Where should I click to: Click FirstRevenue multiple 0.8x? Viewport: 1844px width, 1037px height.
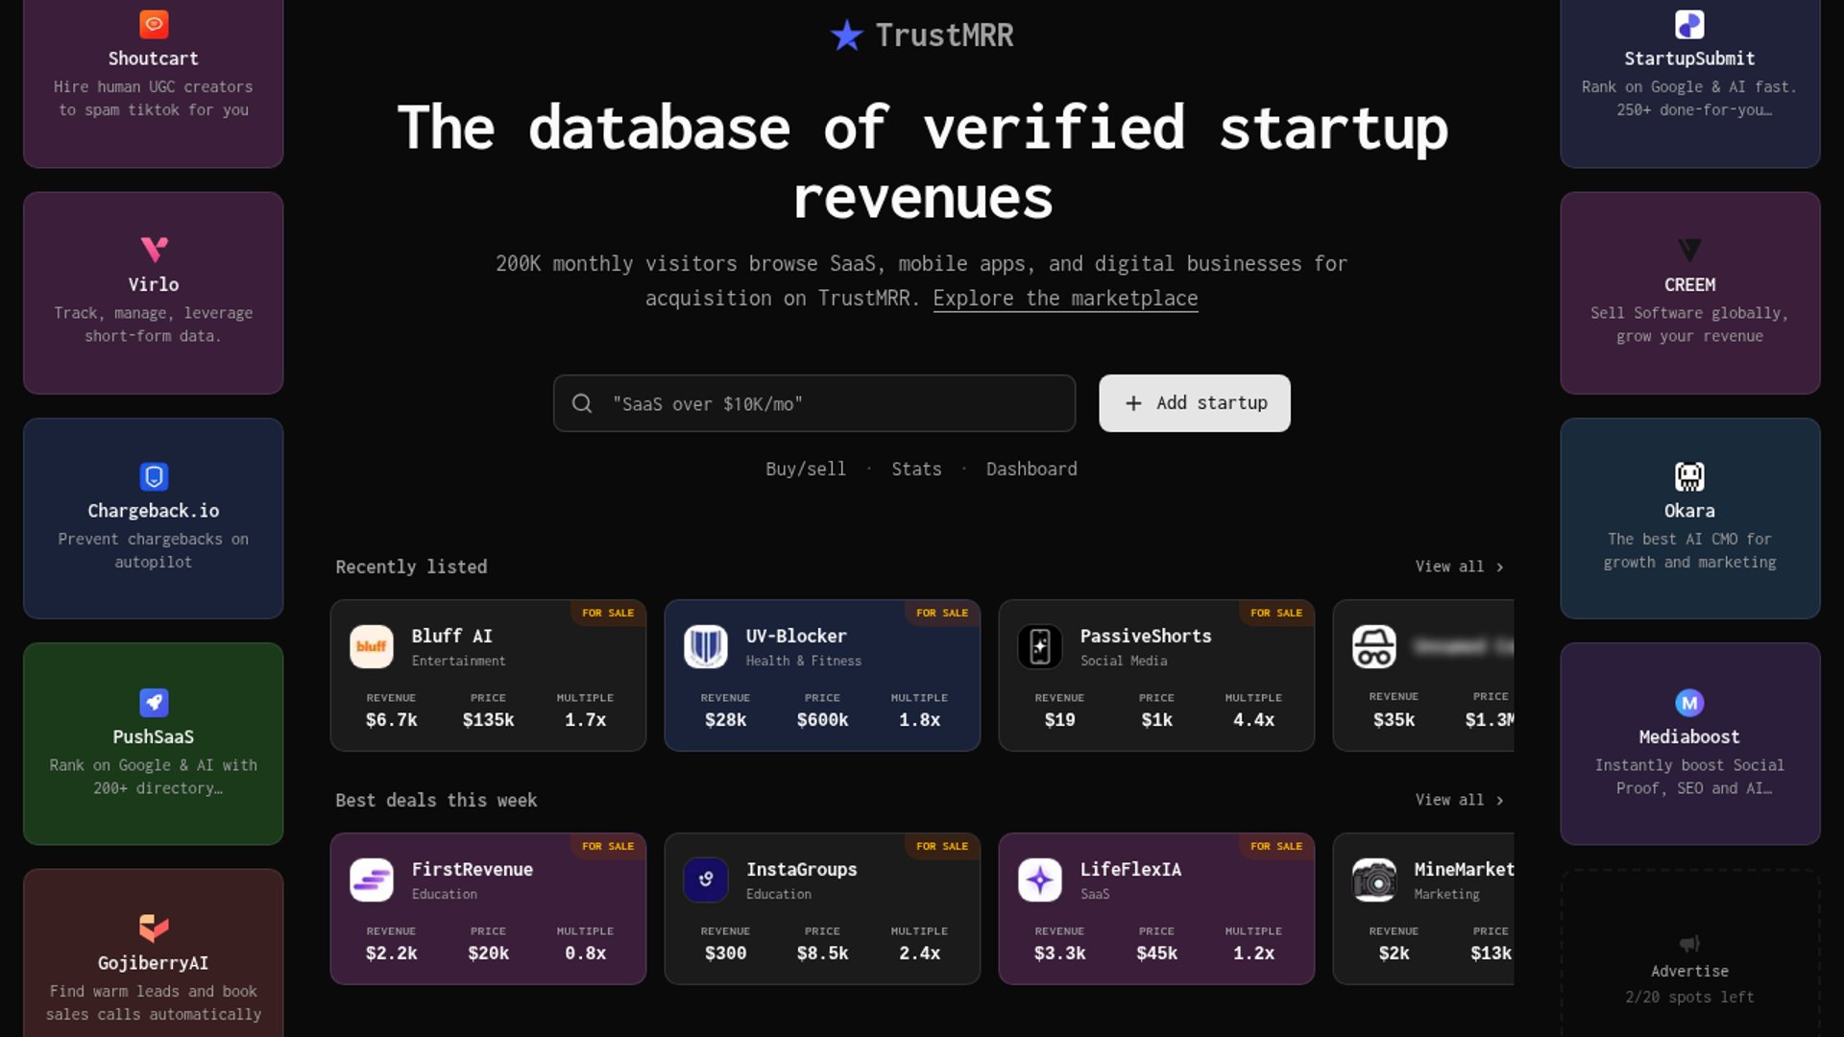[x=585, y=953]
